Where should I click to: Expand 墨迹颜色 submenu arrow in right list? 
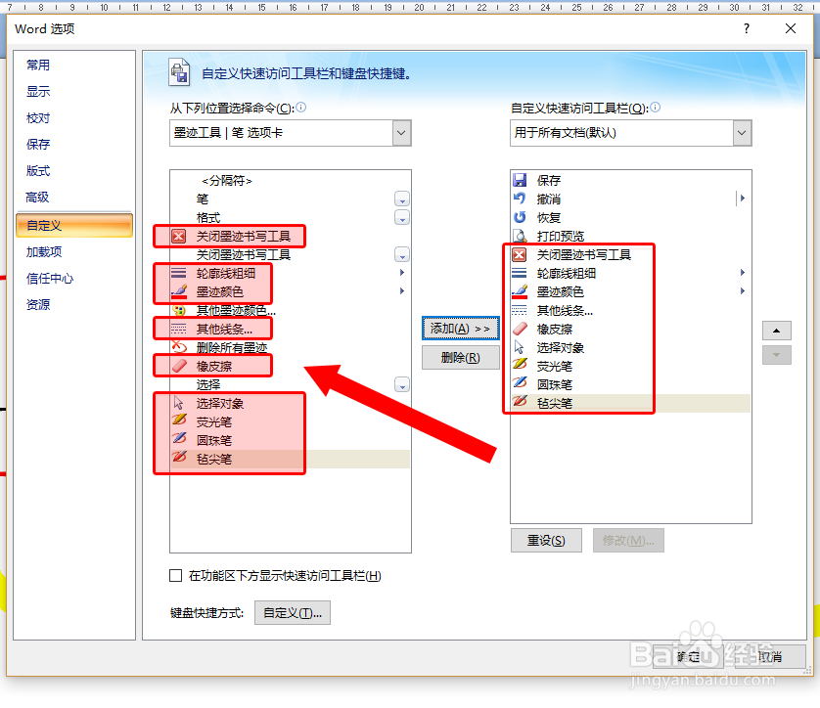coord(743,291)
